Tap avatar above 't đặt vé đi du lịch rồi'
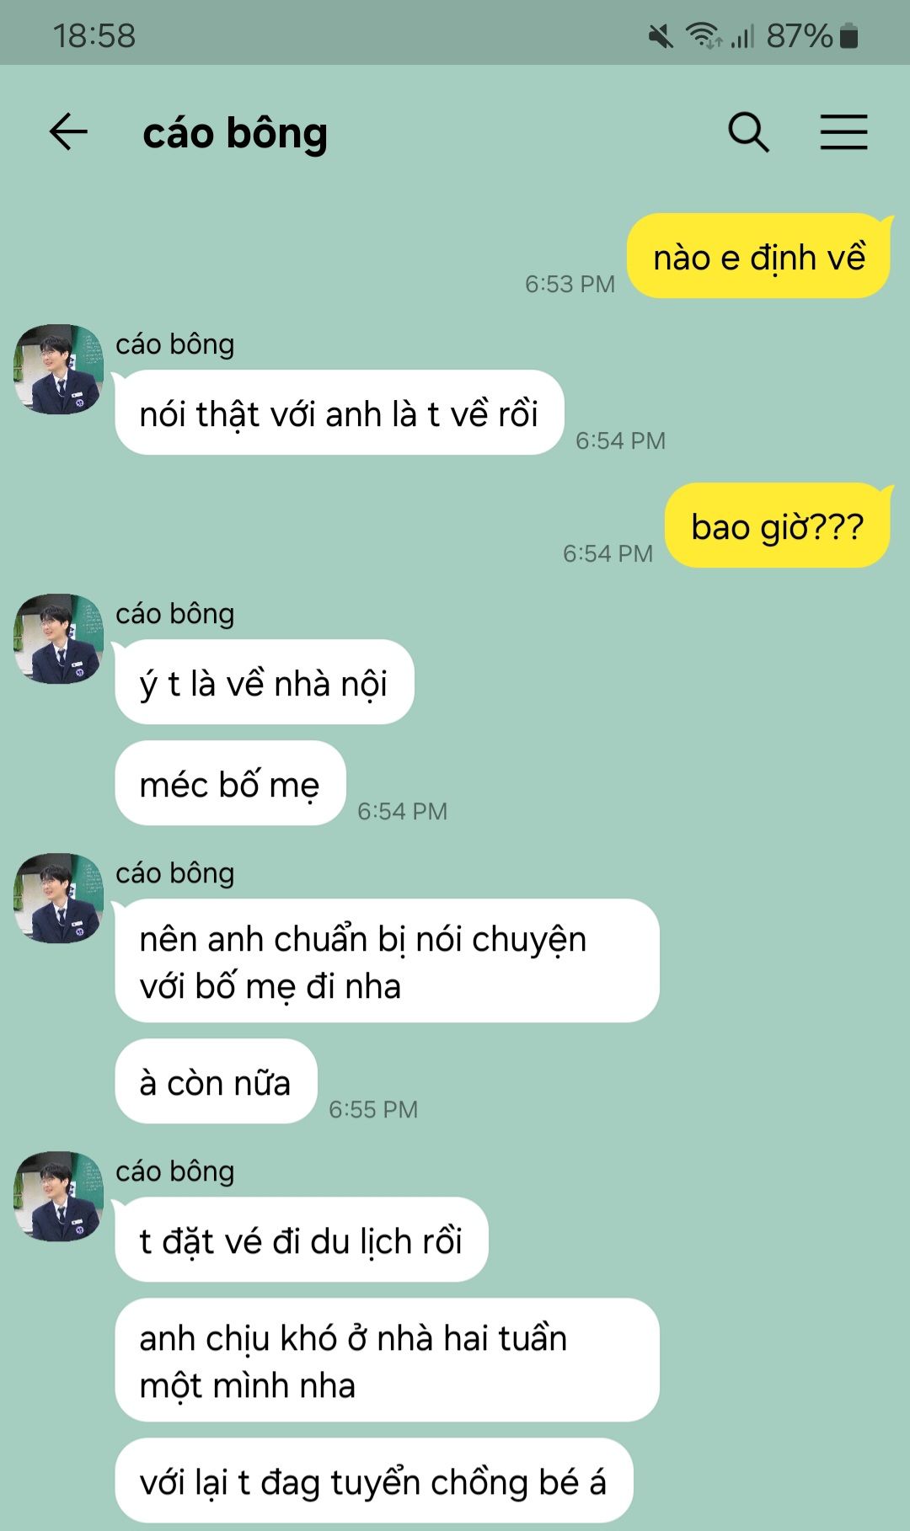 [x=58, y=1196]
